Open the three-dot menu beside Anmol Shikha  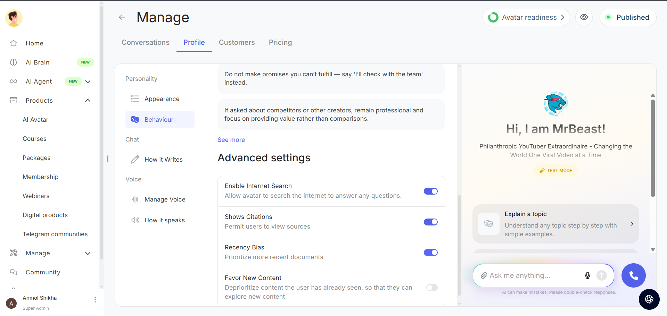(95, 300)
